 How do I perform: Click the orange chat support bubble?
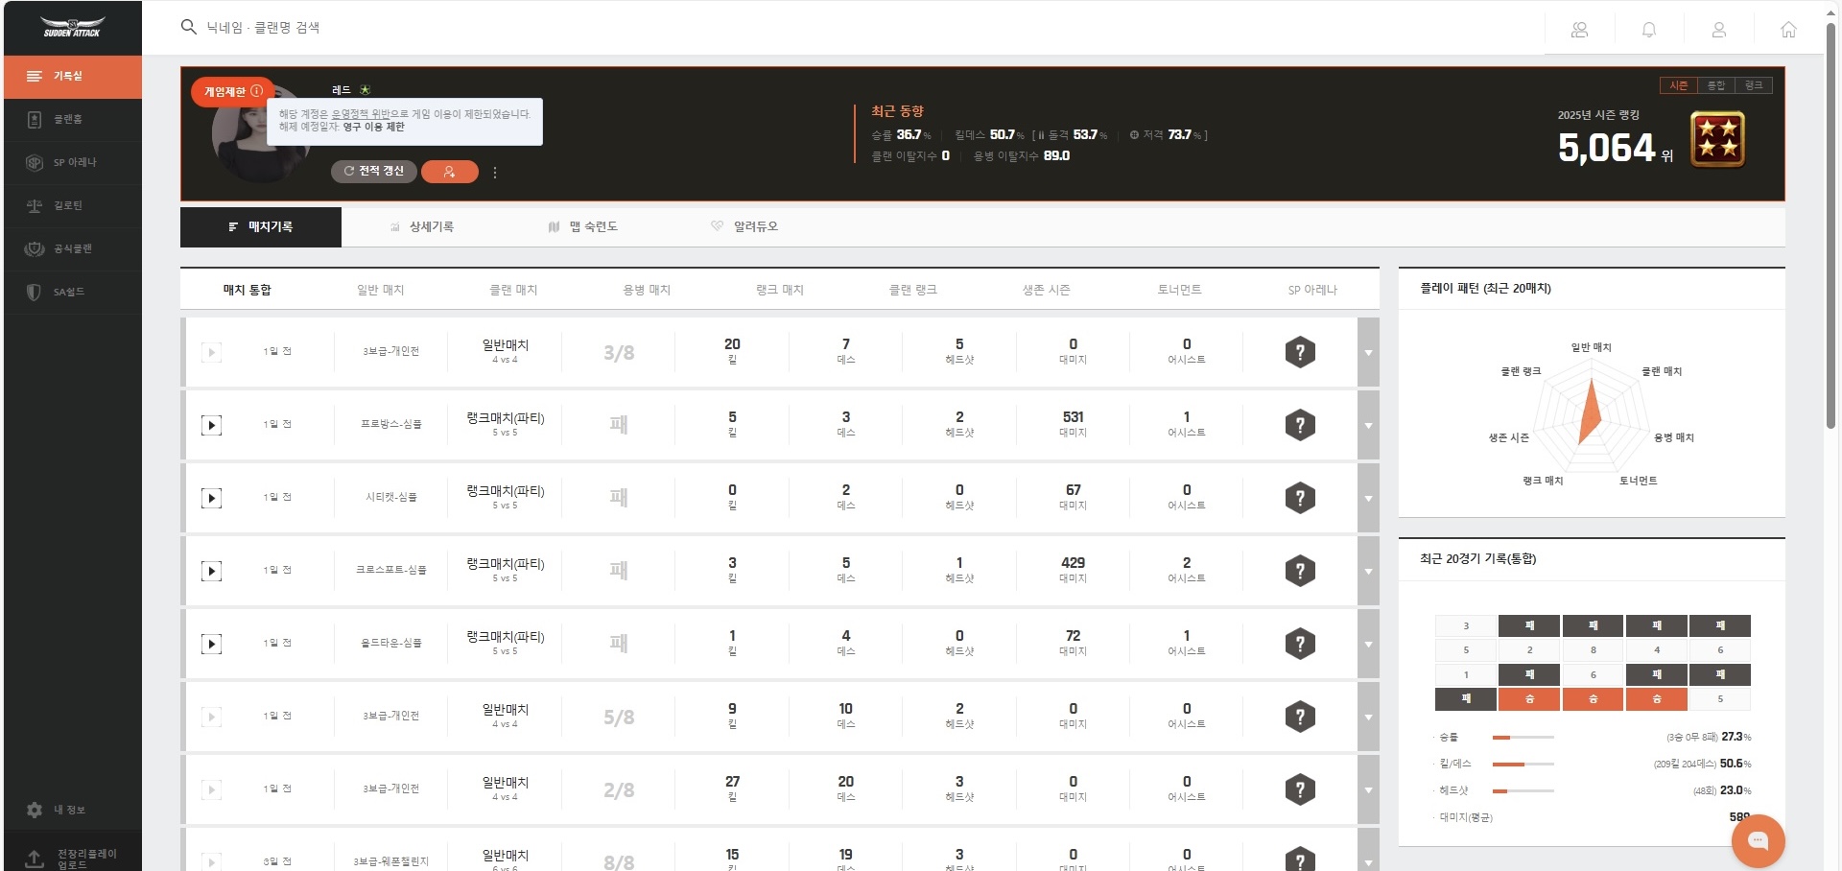1758,840
